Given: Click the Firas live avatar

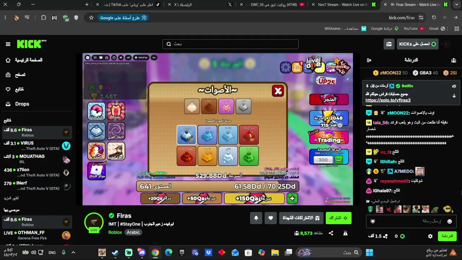Looking at the screenshot, I should (94, 222).
